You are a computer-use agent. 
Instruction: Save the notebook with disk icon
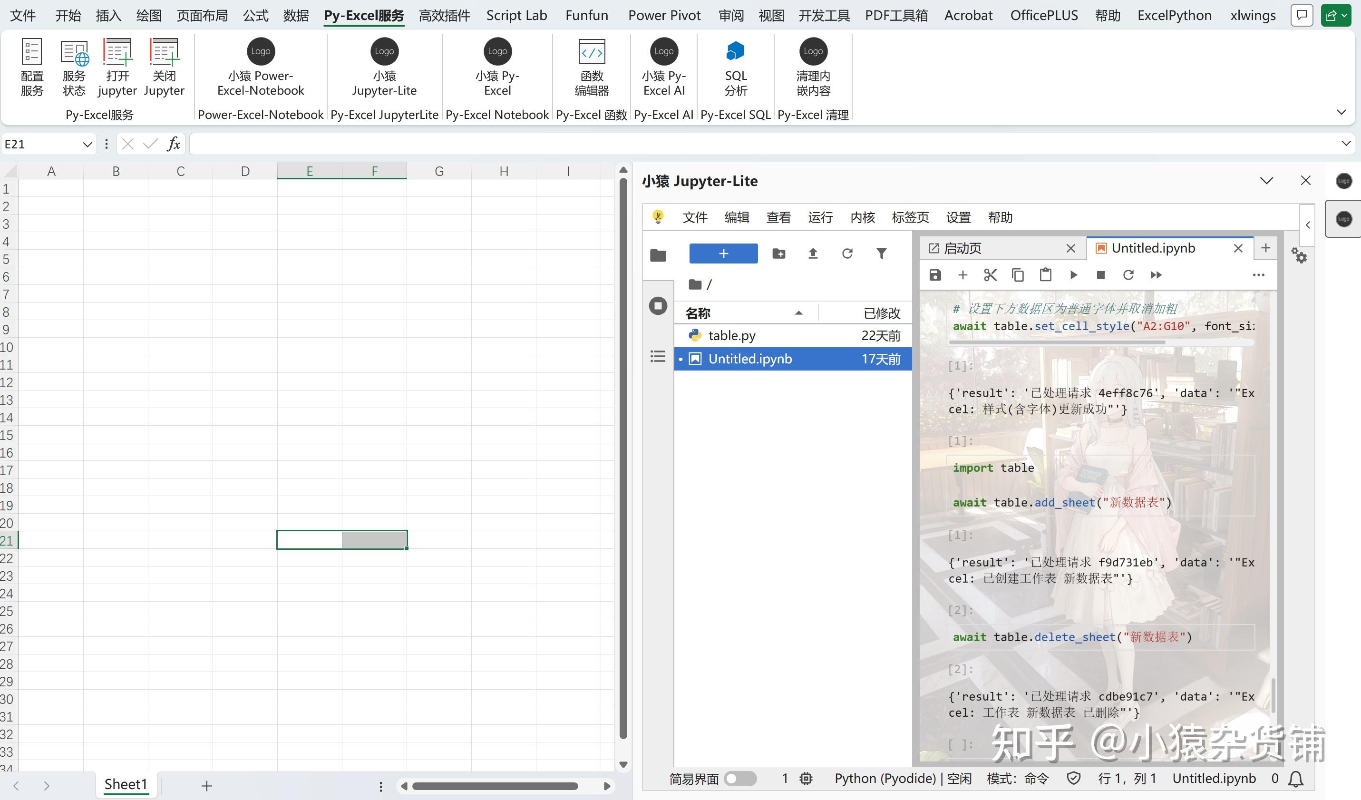pyautogui.click(x=935, y=275)
